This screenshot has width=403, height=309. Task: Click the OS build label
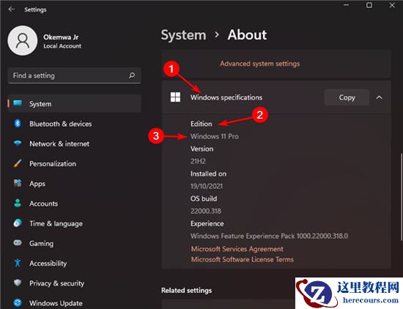[x=204, y=198]
